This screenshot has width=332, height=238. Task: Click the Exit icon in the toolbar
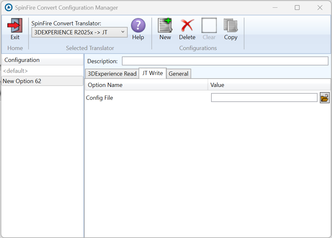click(15, 25)
